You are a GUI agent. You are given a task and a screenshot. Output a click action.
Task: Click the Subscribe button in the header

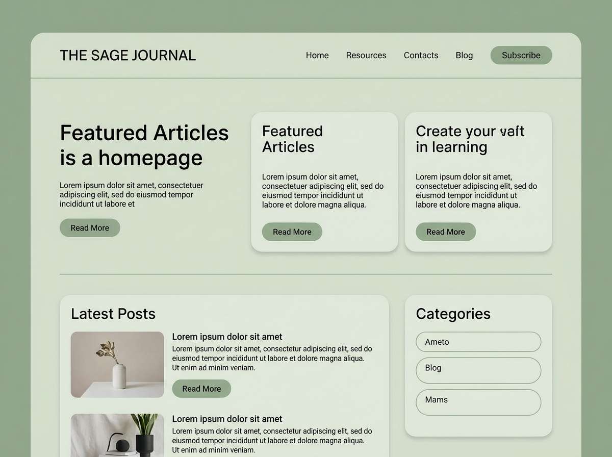click(521, 55)
